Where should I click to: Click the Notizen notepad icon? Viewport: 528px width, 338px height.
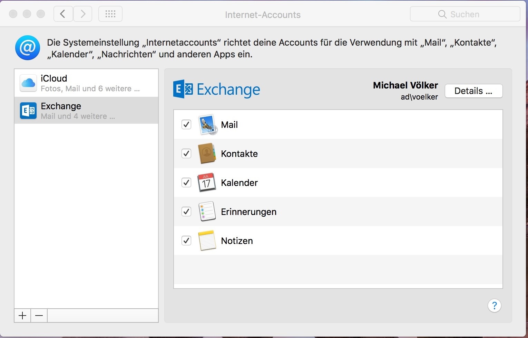pos(207,241)
